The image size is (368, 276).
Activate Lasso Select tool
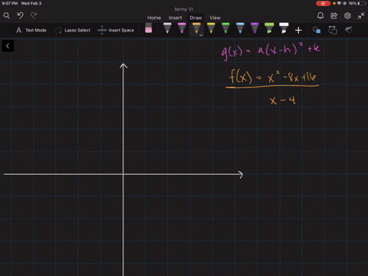73,30
